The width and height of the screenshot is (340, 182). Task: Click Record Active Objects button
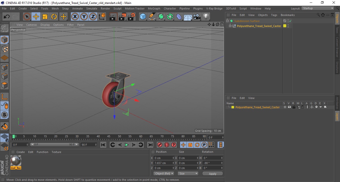159,145
